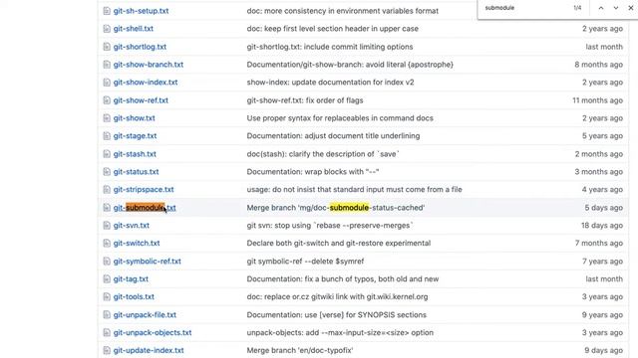This screenshot has height=358, width=638.
Task: Click the file icon beside git-tag.txt
Action: click(x=107, y=278)
